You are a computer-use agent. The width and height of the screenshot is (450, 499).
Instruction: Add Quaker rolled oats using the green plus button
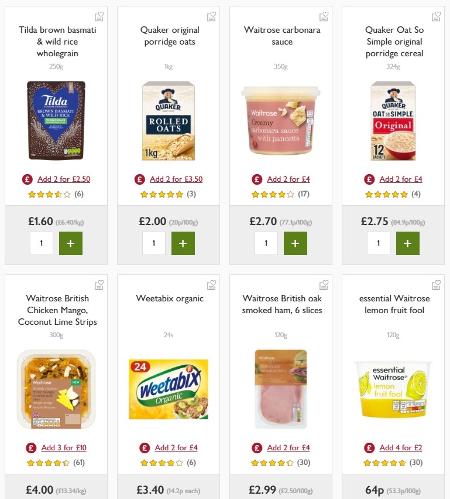click(183, 243)
